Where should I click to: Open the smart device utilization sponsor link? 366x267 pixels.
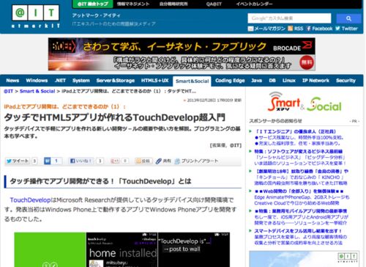[298, 231]
